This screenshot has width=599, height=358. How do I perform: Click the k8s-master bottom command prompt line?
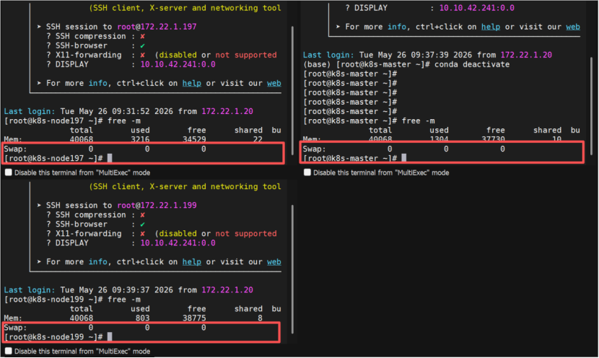click(x=354, y=158)
